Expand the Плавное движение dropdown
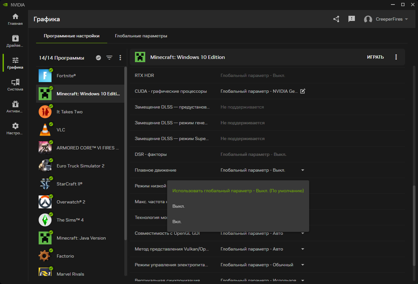This screenshot has height=284, width=418. tap(302, 170)
